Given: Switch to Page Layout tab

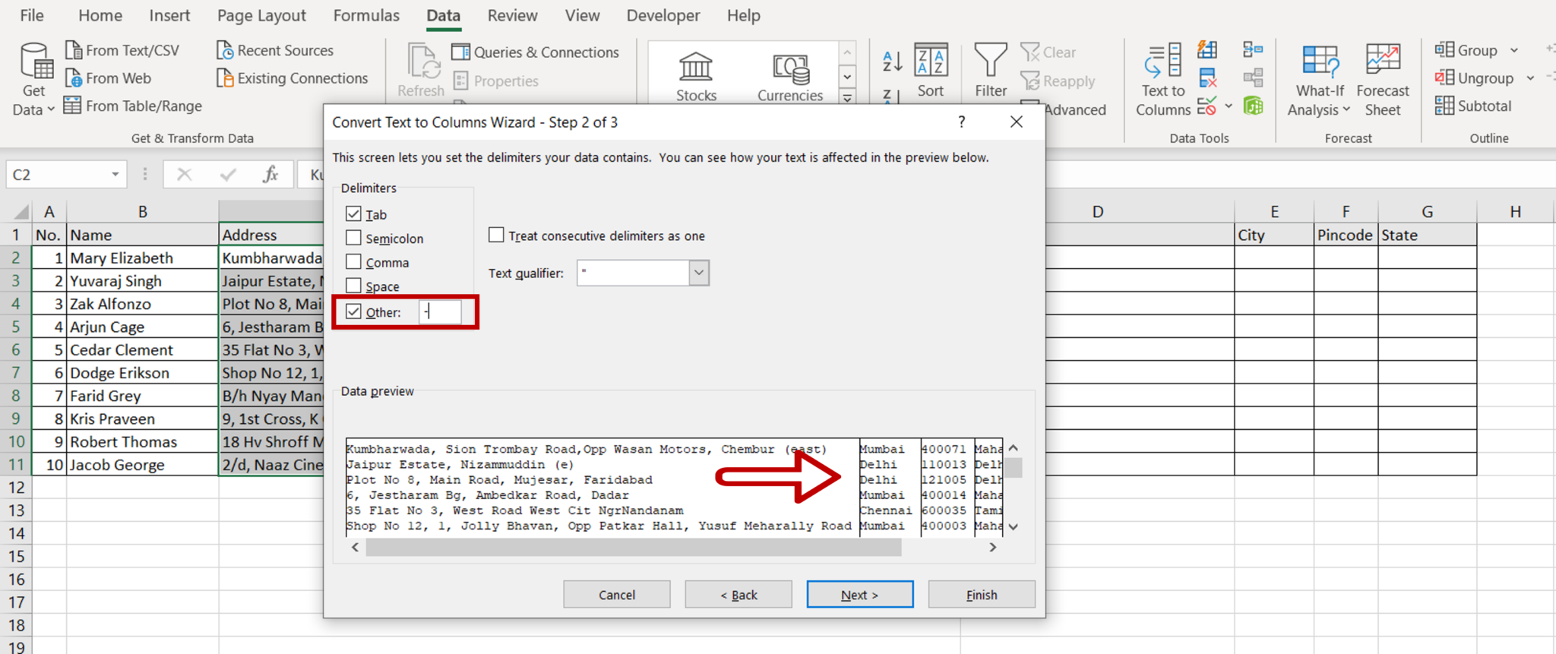Looking at the screenshot, I should tap(261, 15).
